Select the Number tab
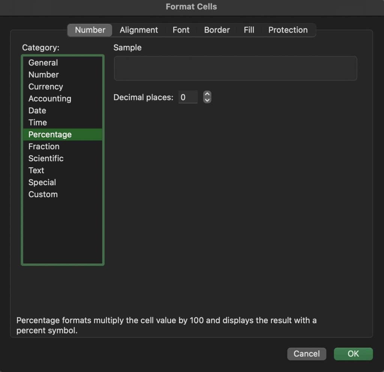Viewport: 384px width, 372px height. tap(89, 30)
